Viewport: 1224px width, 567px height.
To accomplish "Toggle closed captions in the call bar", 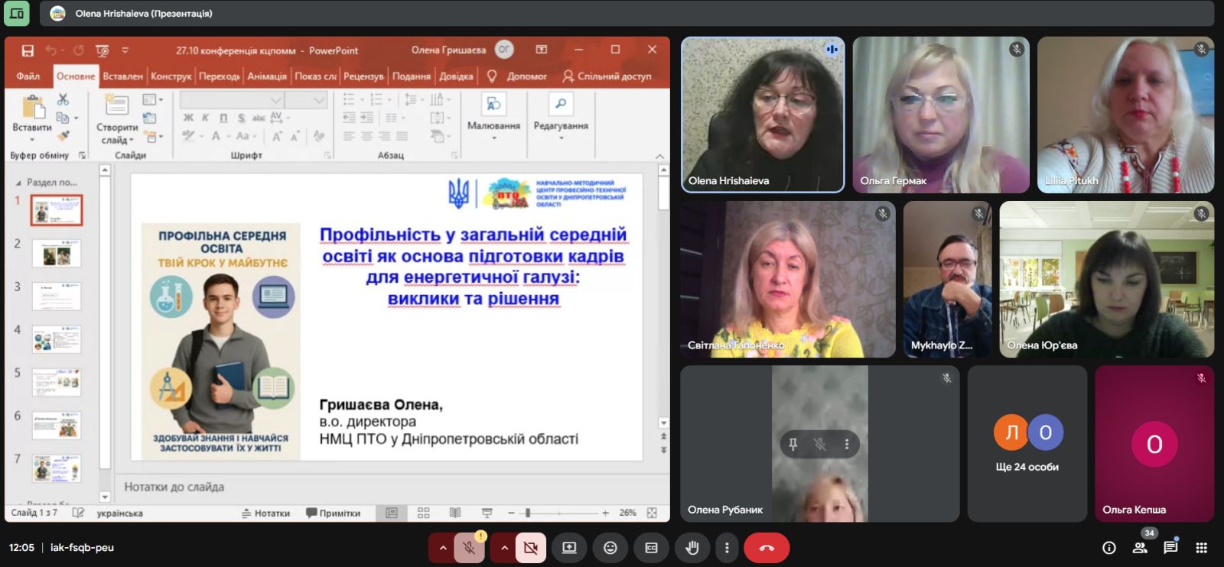I will pos(651,548).
